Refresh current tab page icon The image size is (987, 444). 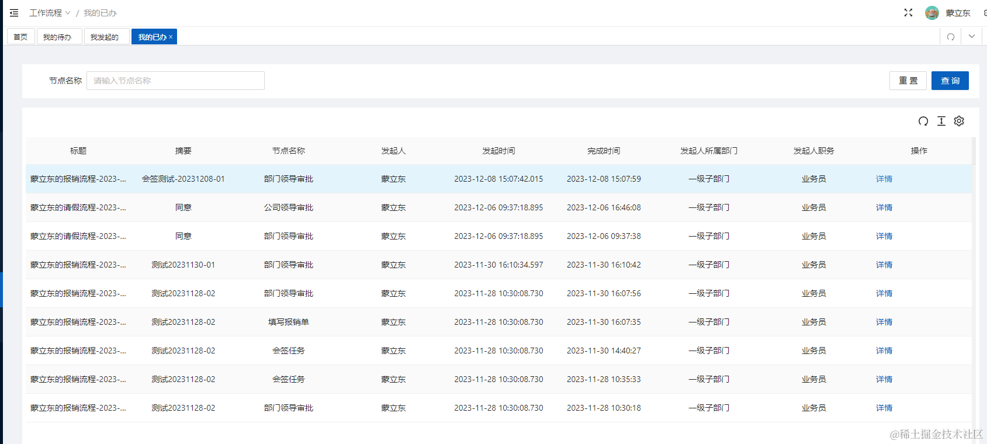[x=951, y=37]
